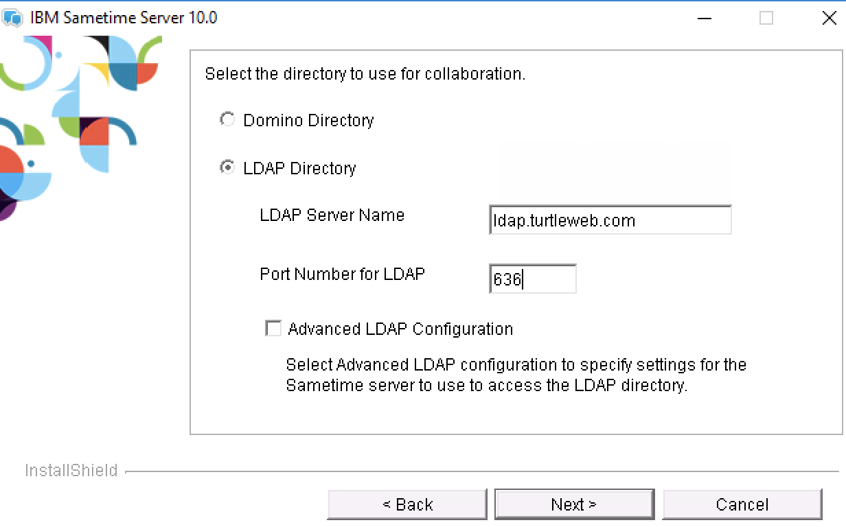
Task: Close the installer window with X
Action: [x=829, y=19]
